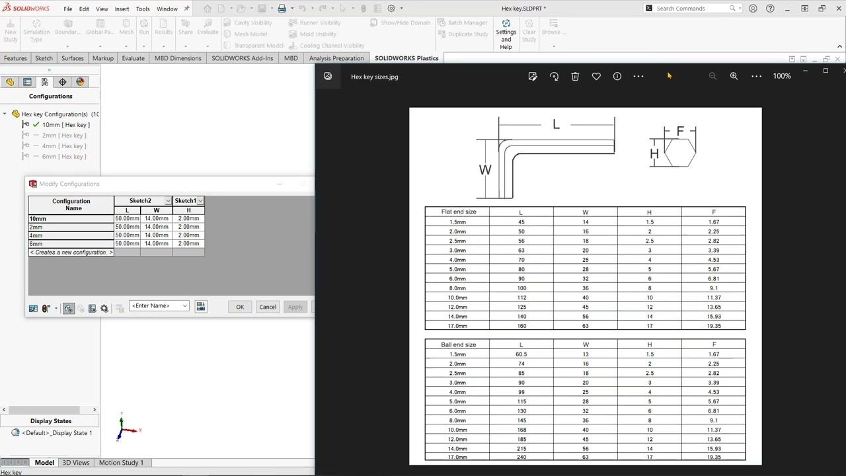The image size is (846, 476).
Task: Click the 'Creates a new configuration' row
Action: pos(71,253)
